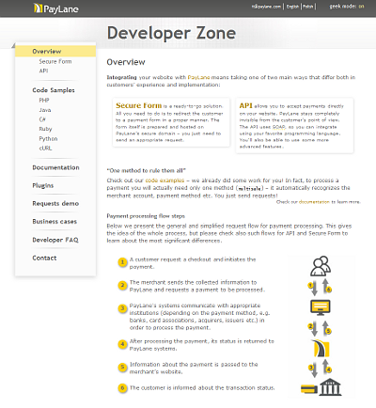The width and height of the screenshot is (376, 408).
Task: Click the PayLane road icon in diagram
Action: (x=321, y=348)
